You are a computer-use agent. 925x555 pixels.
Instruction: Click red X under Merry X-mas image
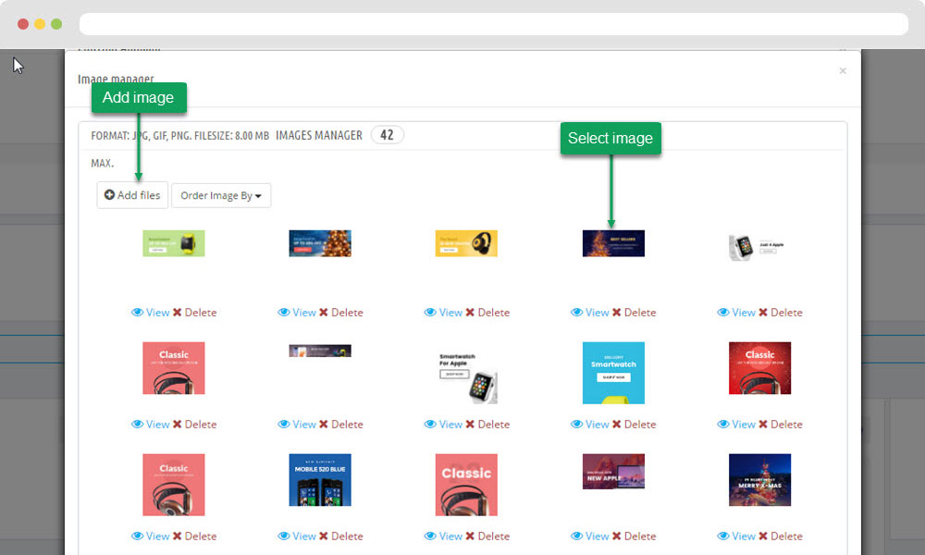coord(764,536)
